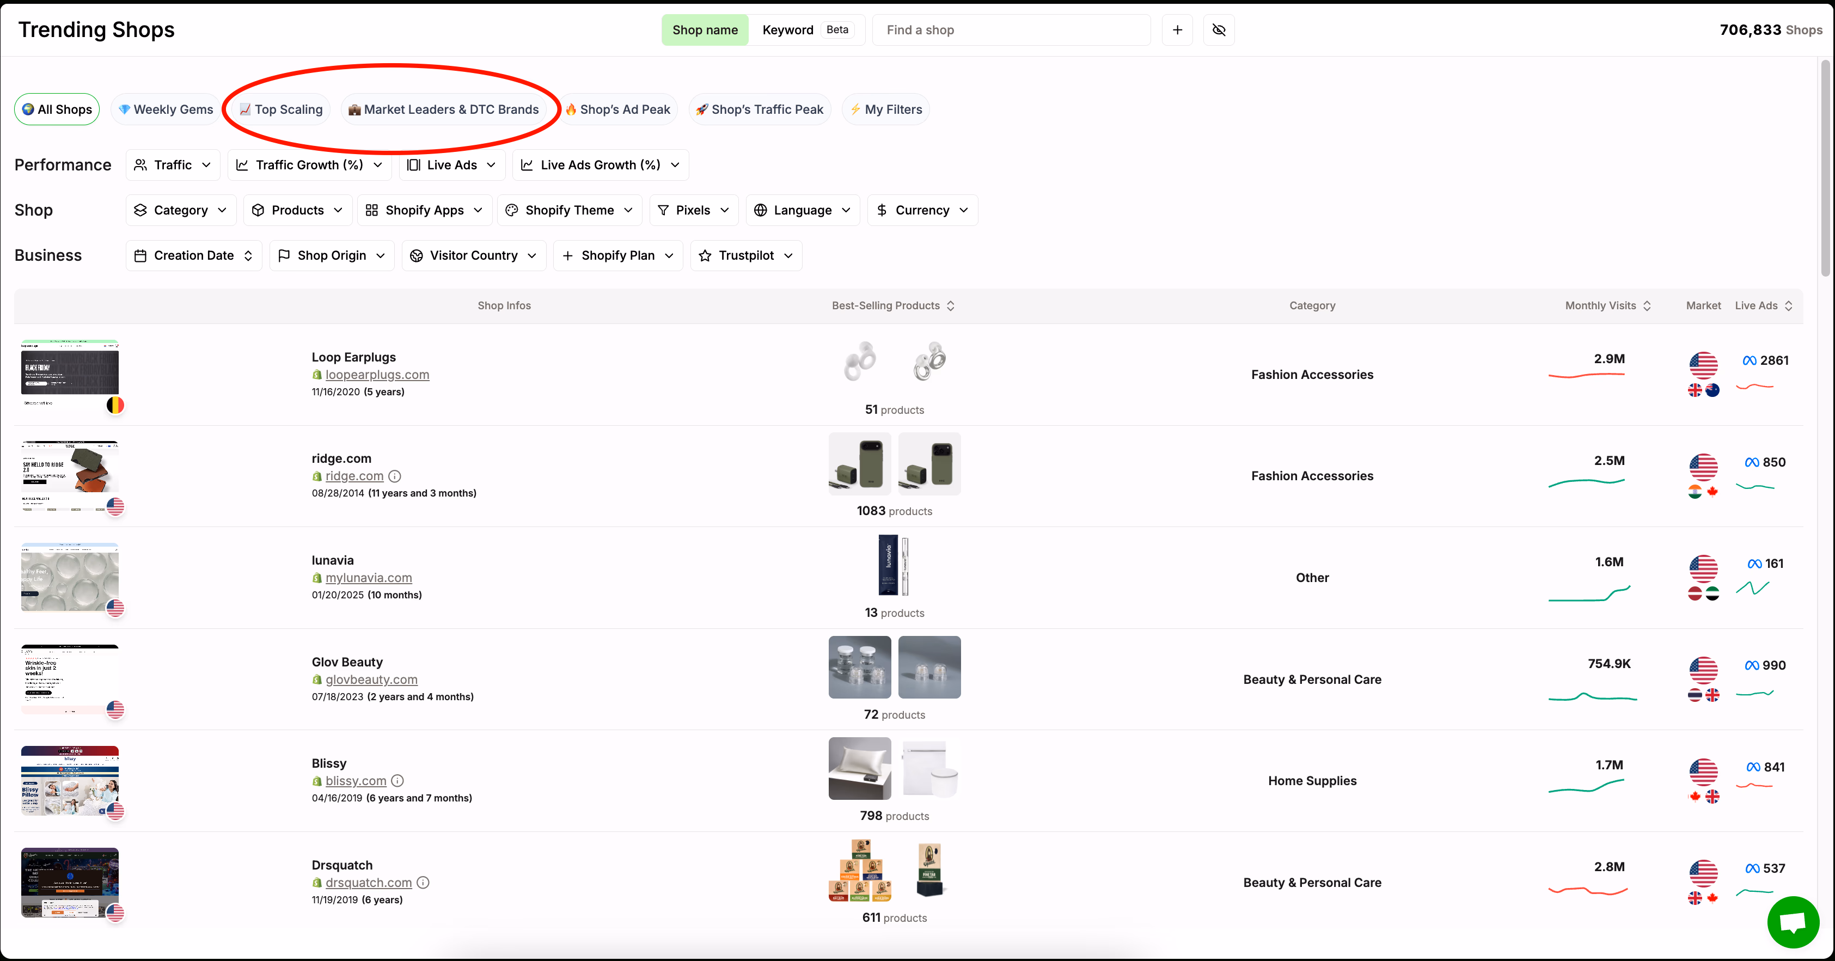Open the Category filter dropdown
The height and width of the screenshot is (961, 1835).
180,210
